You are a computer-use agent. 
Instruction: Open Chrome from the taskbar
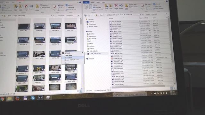[x=2, y=99]
